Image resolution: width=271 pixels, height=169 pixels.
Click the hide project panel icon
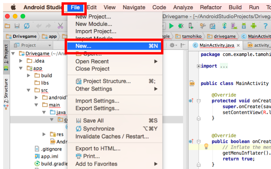(x=183, y=45)
